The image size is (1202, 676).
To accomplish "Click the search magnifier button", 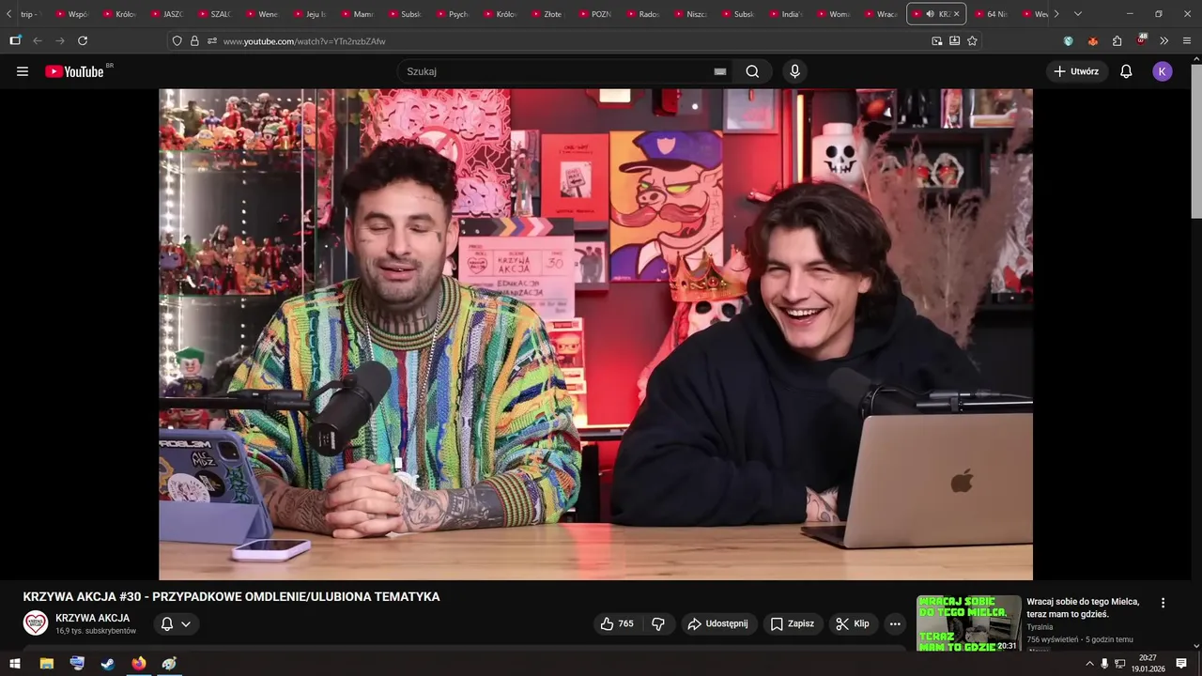I will pyautogui.click(x=752, y=71).
